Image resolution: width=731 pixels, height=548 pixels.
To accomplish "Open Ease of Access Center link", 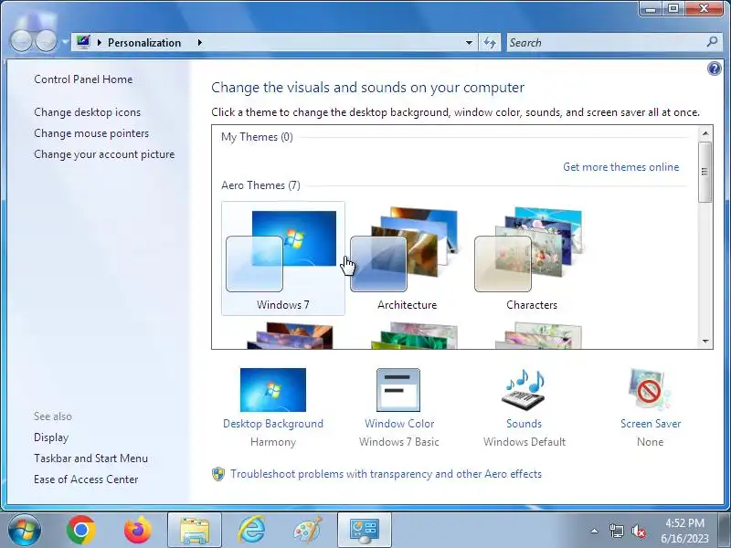I will coord(86,479).
